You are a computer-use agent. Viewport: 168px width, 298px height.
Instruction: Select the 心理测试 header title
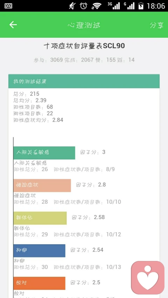point(84,25)
